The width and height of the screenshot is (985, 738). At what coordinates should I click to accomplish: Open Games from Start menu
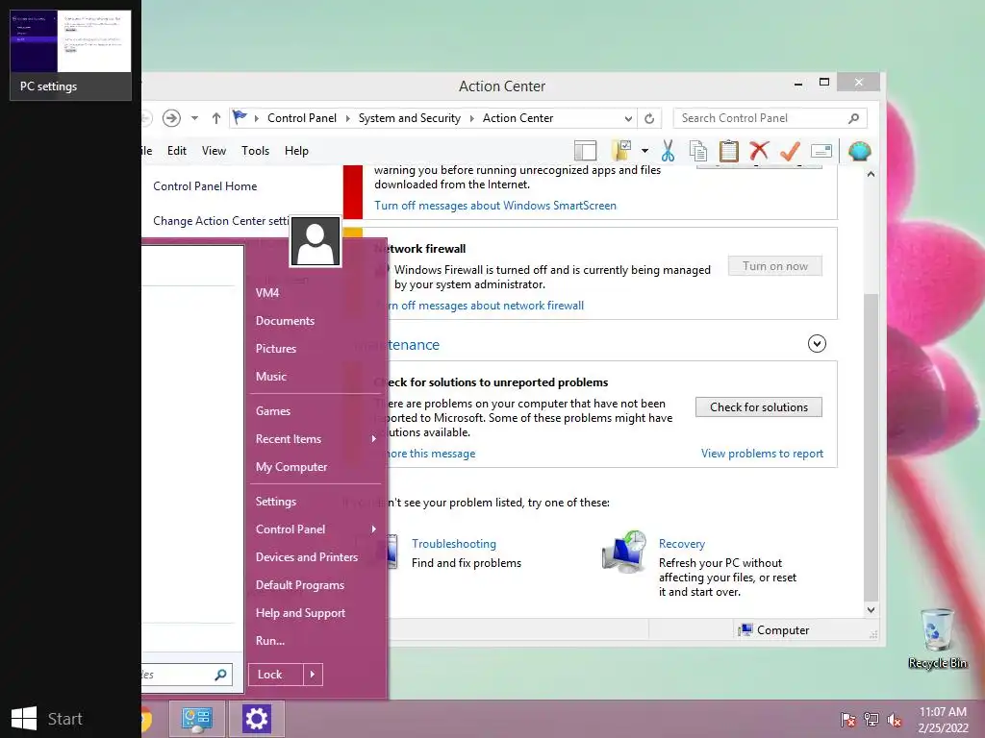[272, 411]
